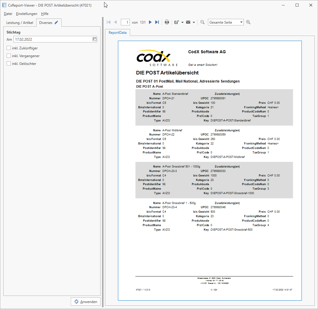Check the inkl. Gelöschter option
This screenshot has width=318, height=309.
8,63
